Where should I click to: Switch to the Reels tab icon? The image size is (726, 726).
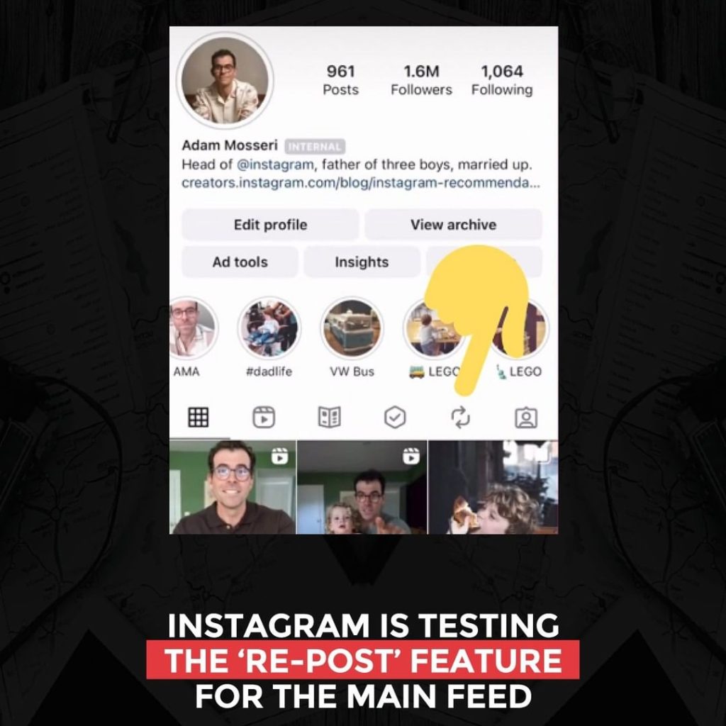(264, 417)
